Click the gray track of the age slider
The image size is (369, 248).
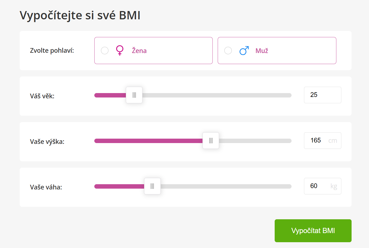coord(217,95)
